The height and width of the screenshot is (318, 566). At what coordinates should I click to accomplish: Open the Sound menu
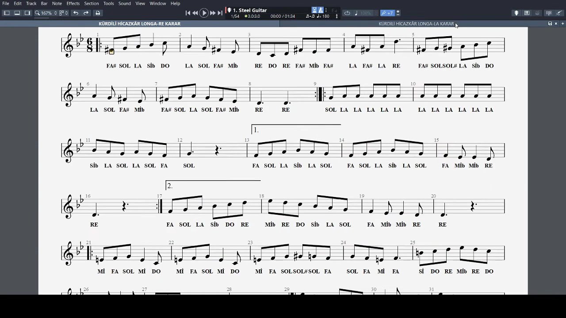tap(125, 4)
